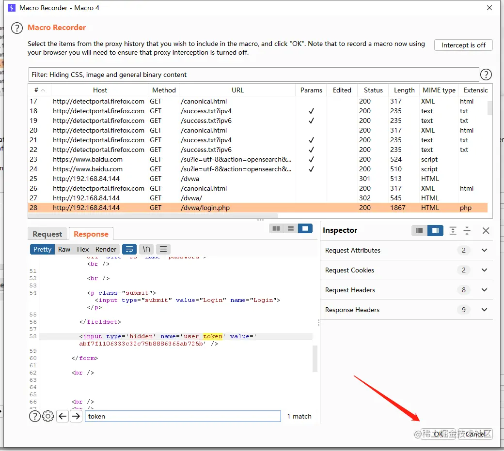Sort by Edited column header
504x451 pixels.
tap(342, 90)
